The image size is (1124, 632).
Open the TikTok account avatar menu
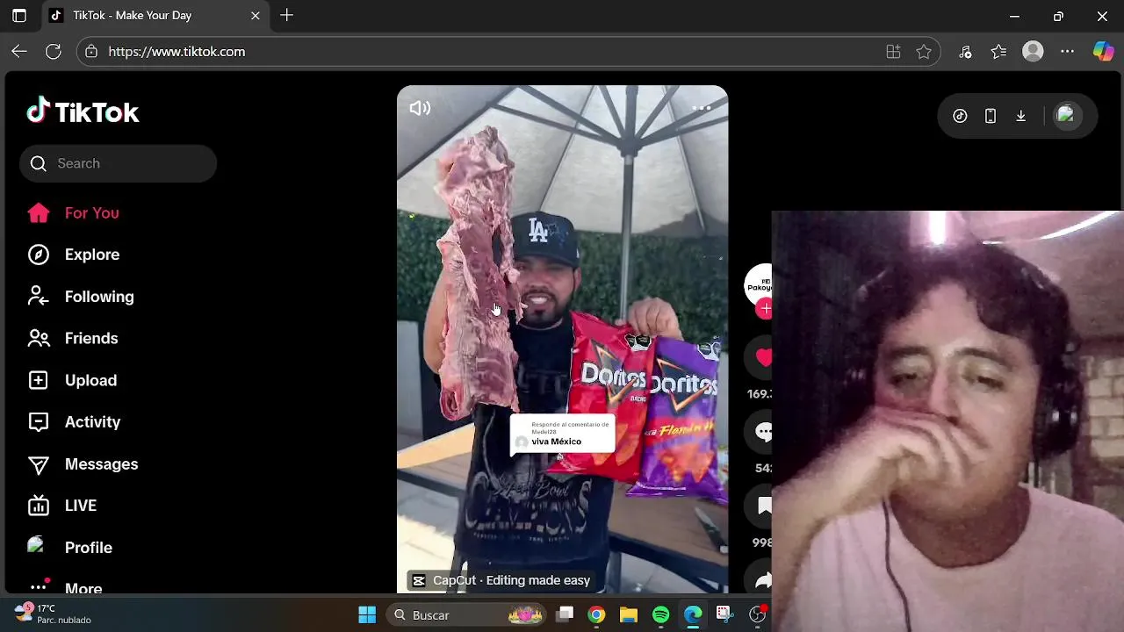(x=1066, y=115)
